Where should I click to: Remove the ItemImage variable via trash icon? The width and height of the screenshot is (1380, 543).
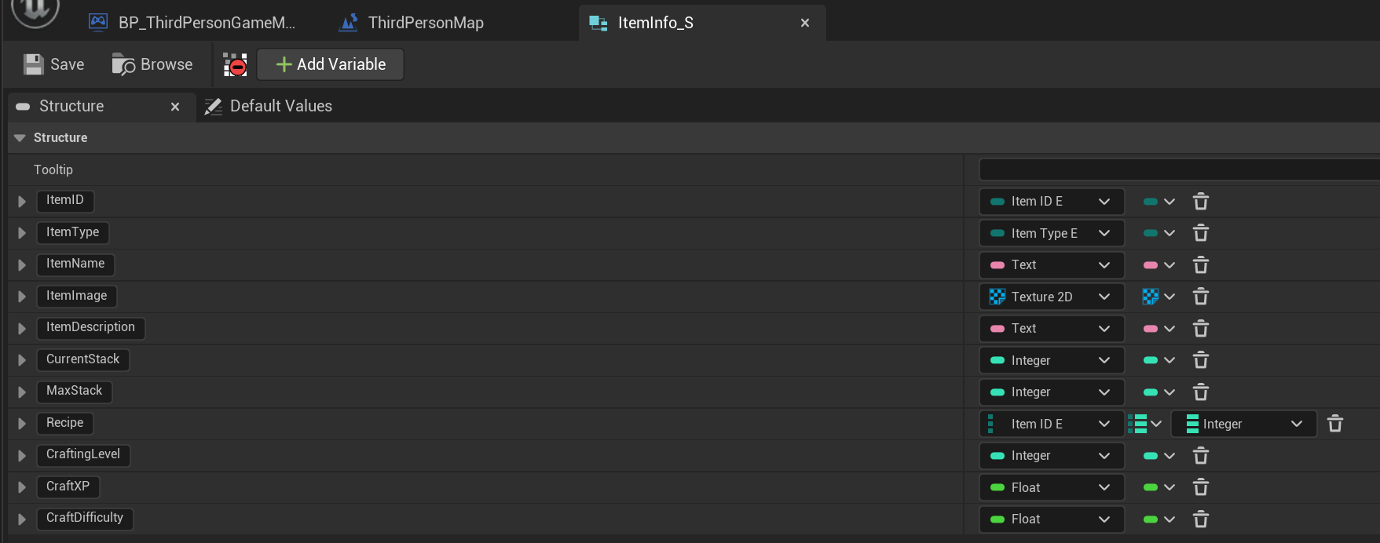[1200, 297]
